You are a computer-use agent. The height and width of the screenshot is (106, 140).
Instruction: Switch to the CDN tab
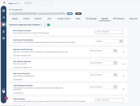coord(49,18)
